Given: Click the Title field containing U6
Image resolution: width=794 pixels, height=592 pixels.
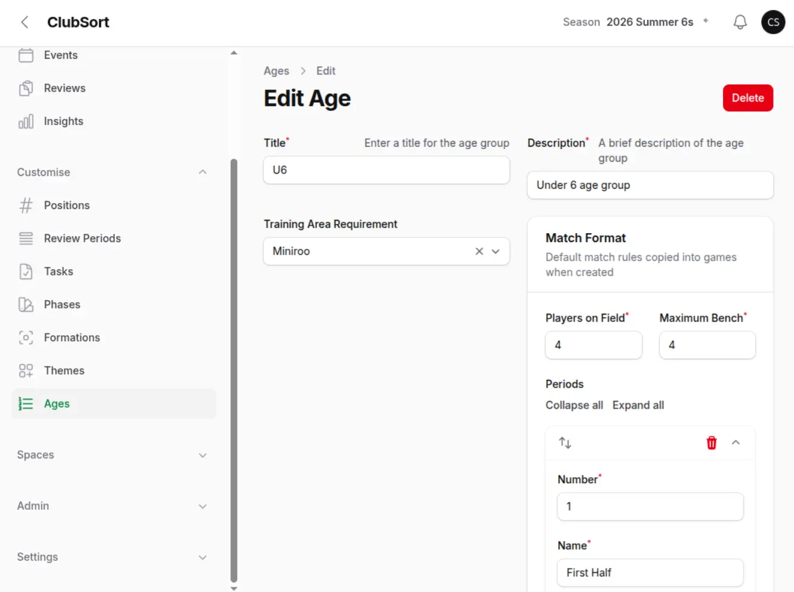Looking at the screenshot, I should 386,170.
